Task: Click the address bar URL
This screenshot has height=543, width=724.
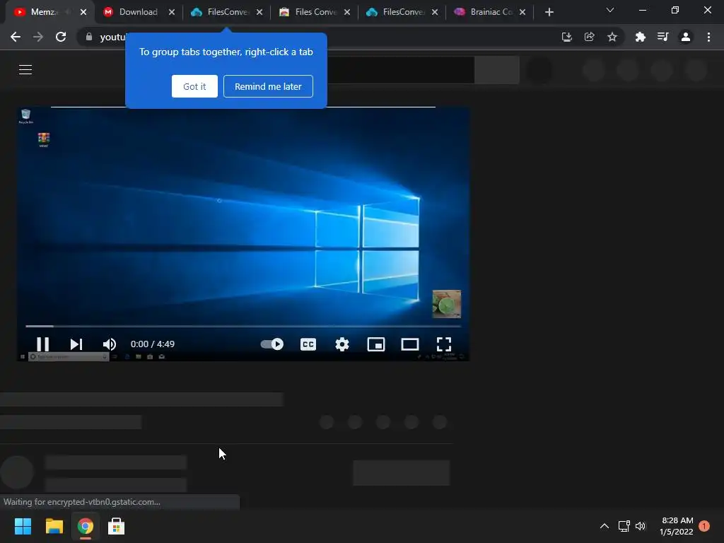Action: (x=113, y=37)
